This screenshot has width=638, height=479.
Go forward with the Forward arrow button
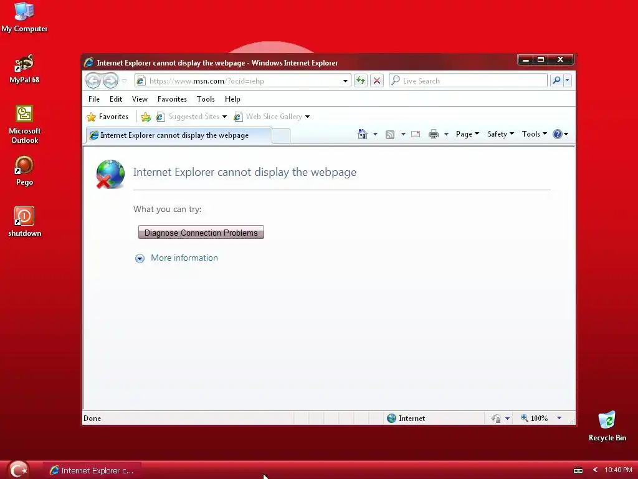[110, 80]
